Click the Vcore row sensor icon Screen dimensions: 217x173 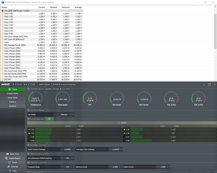(2, 42)
